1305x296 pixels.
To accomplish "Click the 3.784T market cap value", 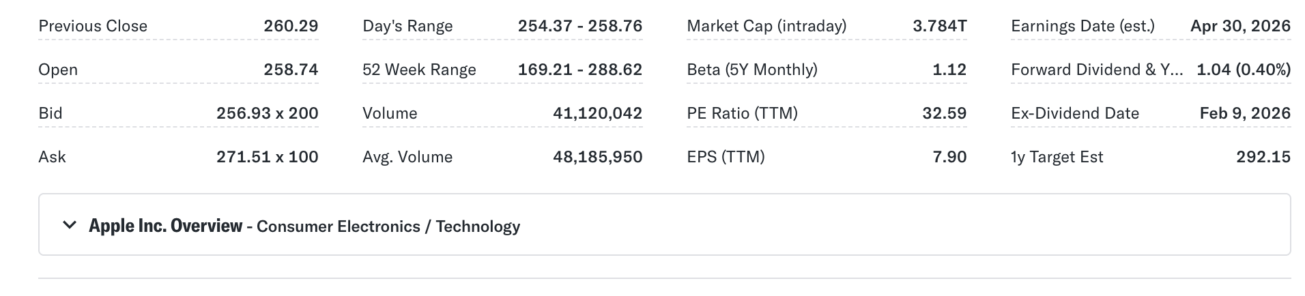I will point(939,26).
